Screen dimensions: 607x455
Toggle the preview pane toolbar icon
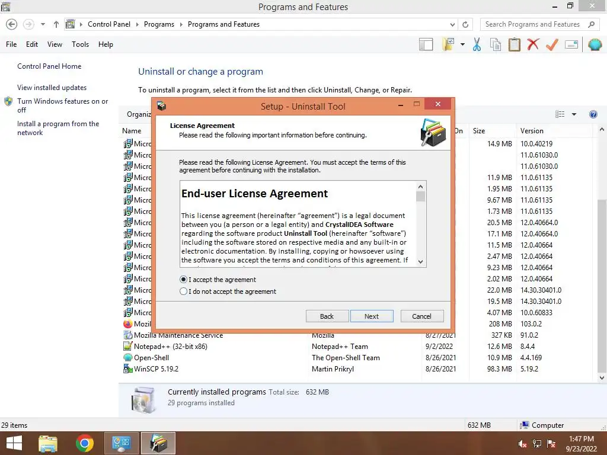point(426,44)
